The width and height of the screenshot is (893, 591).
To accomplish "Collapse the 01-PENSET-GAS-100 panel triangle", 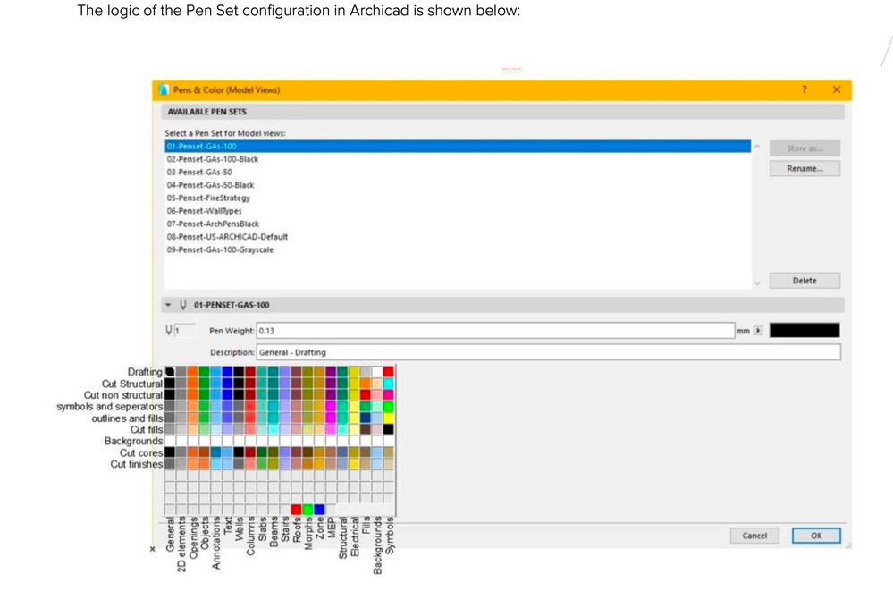I will pyautogui.click(x=168, y=305).
